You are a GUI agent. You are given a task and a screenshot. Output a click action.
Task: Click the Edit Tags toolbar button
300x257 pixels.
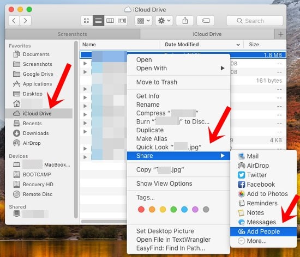pos(205,21)
